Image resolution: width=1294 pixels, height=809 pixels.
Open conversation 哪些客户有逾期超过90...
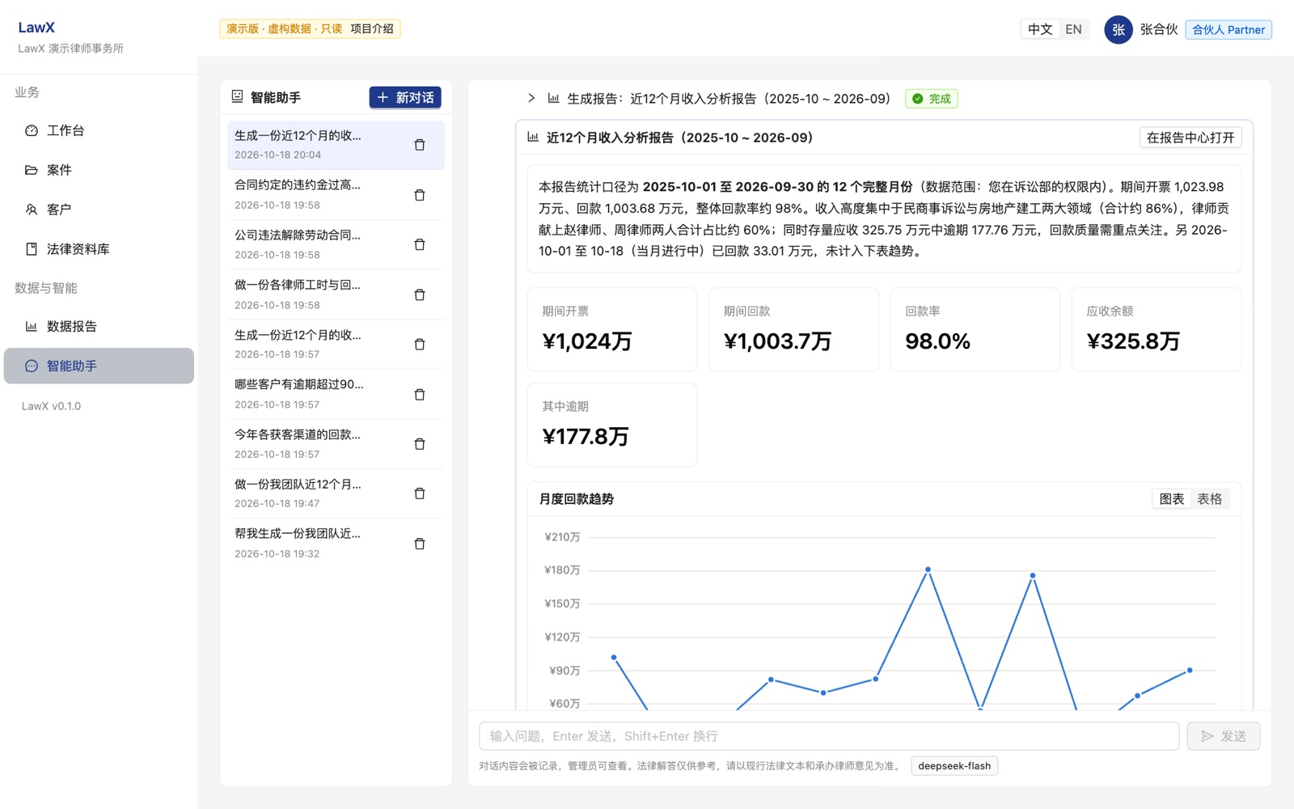coord(336,394)
